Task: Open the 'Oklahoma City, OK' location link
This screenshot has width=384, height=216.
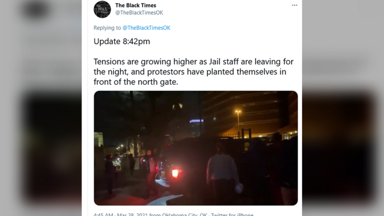Action: (x=185, y=214)
